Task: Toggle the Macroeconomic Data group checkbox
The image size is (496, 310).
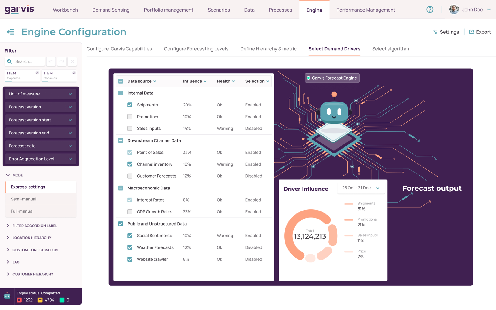Action: point(121,188)
